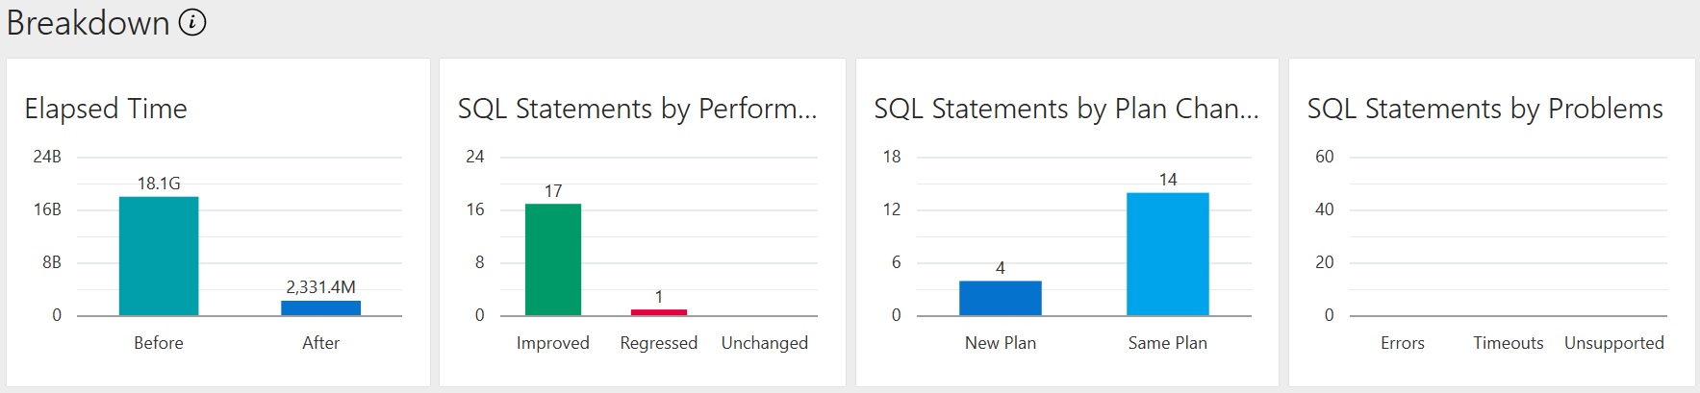Click the dark blue New Plan bar
The height and width of the screenshot is (393, 1700).
pos(1001,298)
